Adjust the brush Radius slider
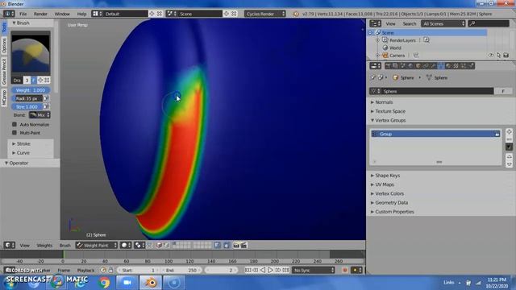The image size is (516, 290). (27, 98)
